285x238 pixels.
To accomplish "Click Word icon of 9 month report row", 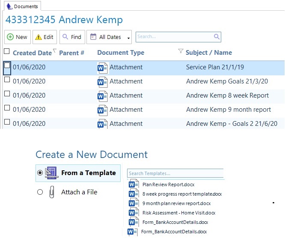I will coord(103,110).
